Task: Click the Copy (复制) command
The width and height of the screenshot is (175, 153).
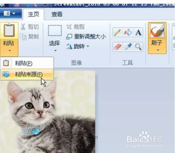Action: coord(29,36)
